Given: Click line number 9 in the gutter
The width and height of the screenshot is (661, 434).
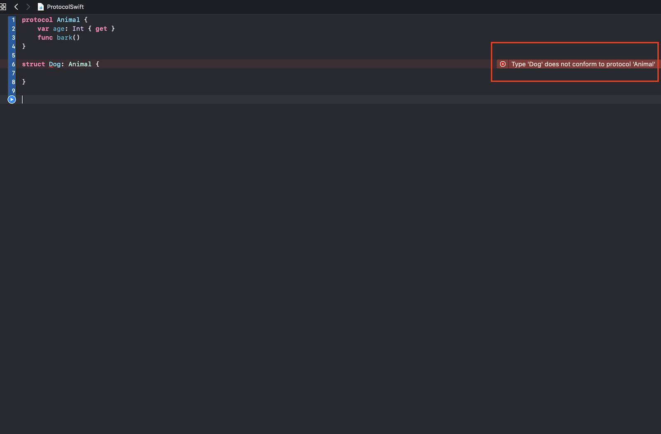Looking at the screenshot, I should 13,91.
